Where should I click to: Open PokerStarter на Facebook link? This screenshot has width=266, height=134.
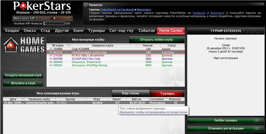tap(117, 10)
